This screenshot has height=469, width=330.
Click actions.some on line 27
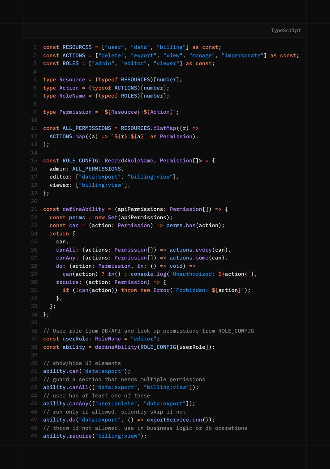(189, 258)
